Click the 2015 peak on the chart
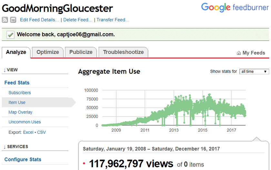271x170 pixels. (x=209, y=95)
